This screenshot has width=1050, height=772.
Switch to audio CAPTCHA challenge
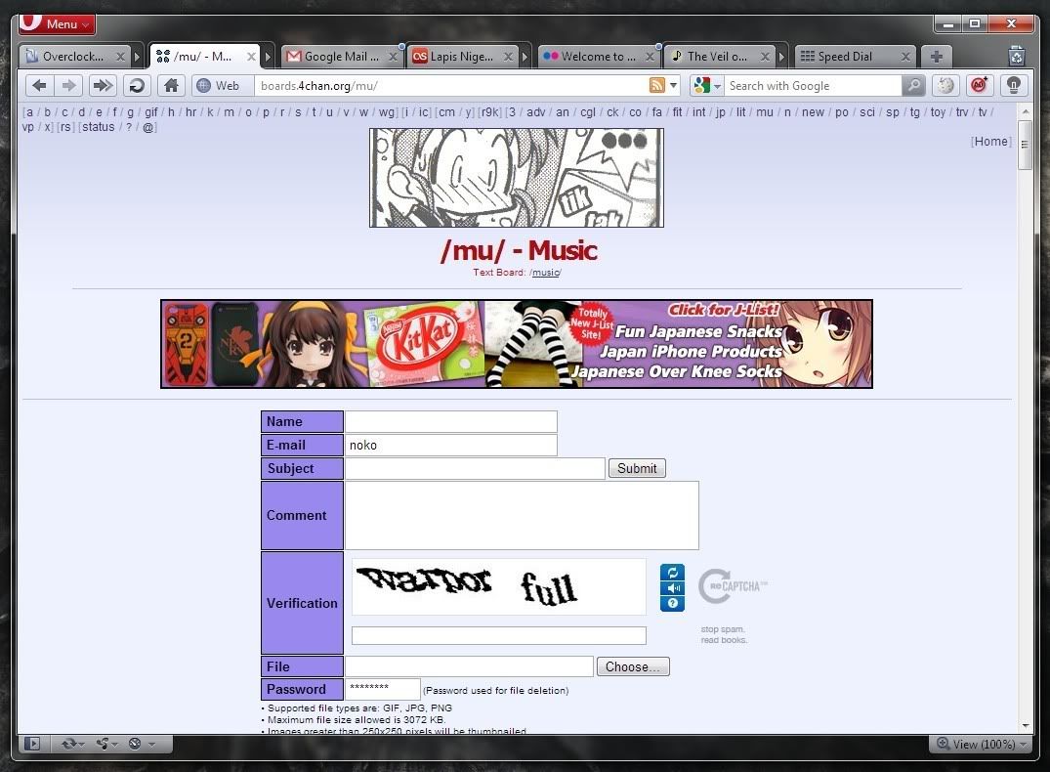672,588
